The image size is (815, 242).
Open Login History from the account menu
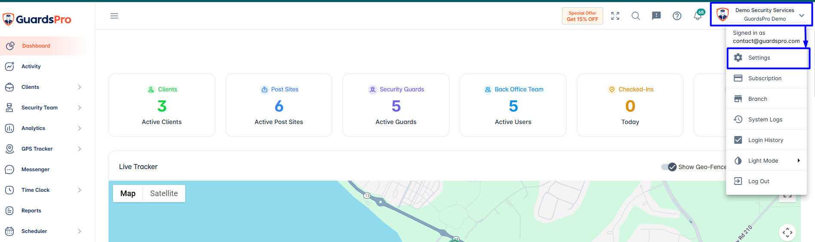(766, 140)
